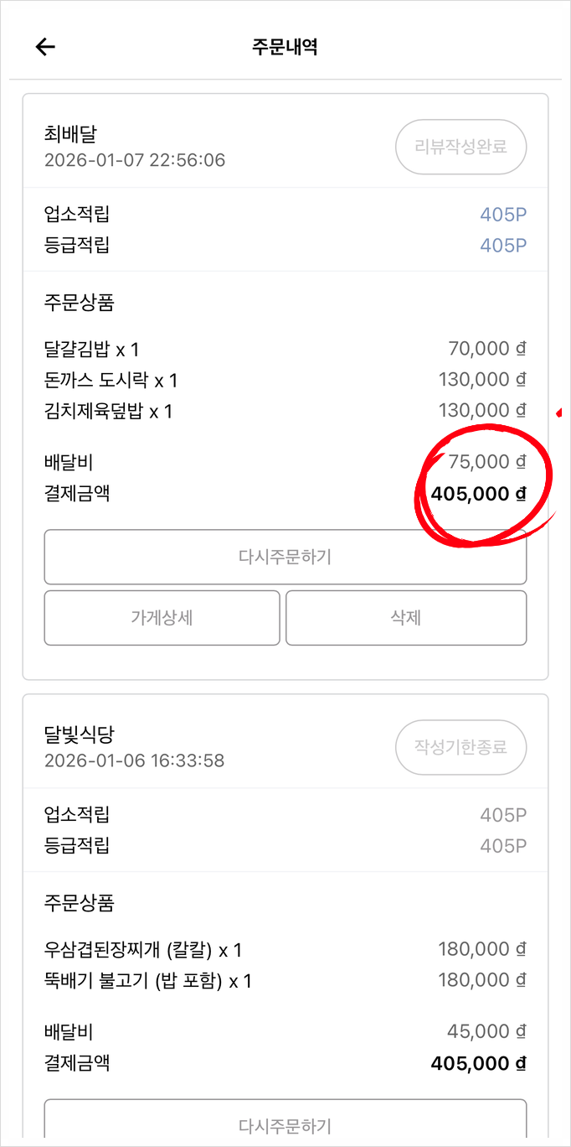This screenshot has width=571, height=1147.
Task: Click the 주문내역 page title
Action: pyautogui.click(x=285, y=47)
